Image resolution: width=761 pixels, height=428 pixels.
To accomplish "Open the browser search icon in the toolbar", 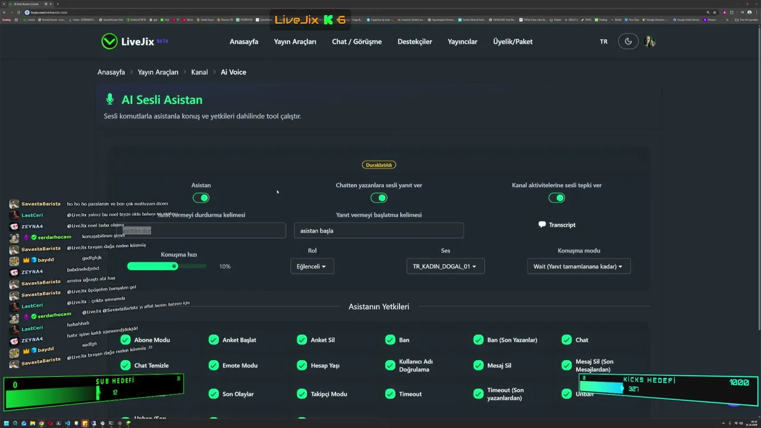I will pyautogui.click(x=707, y=12).
